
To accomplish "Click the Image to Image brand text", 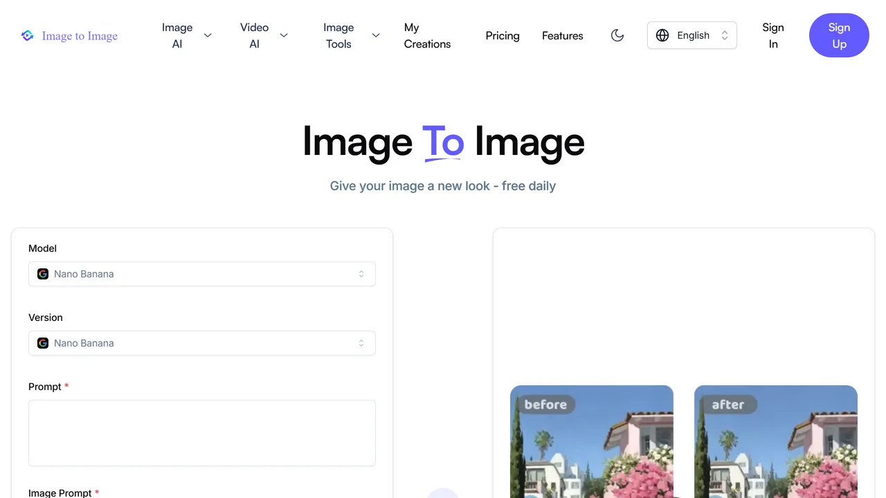I will tap(80, 36).
